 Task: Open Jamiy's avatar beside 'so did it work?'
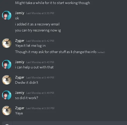[x=7, y=95]
